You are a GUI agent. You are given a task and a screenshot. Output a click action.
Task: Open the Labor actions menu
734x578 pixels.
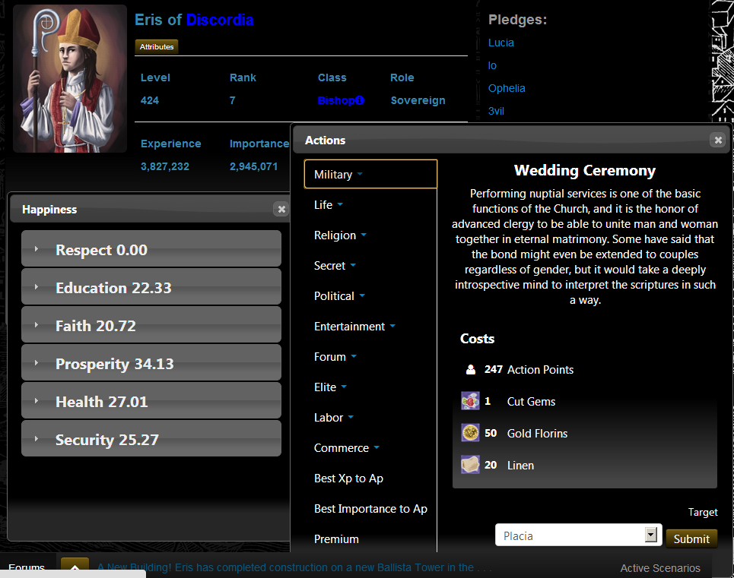(x=334, y=417)
